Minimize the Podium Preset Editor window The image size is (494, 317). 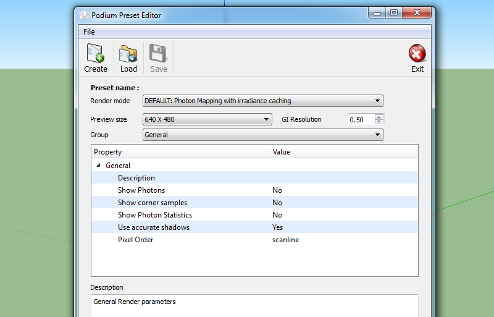[377, 13]
